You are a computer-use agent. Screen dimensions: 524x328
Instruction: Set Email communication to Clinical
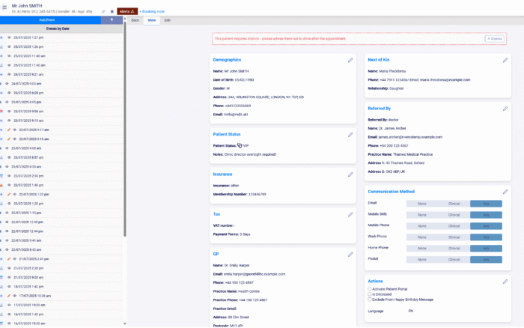point(454,204)
